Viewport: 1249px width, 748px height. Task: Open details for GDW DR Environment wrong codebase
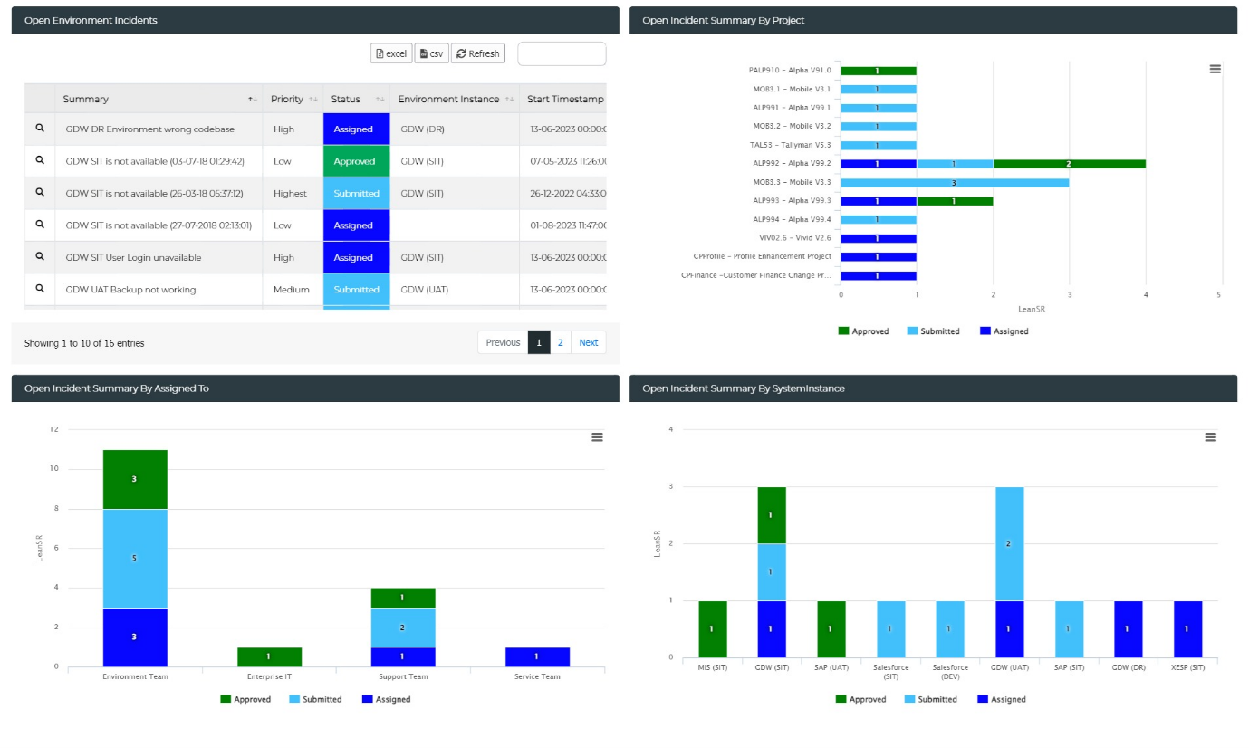click(x=40, y=129)
